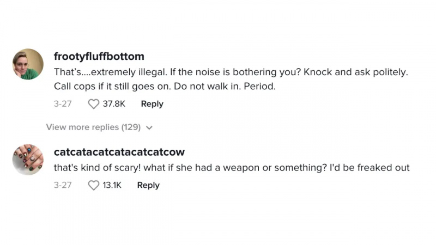The image size is (436, 245).
Task: Visit the catcatacatcatacatcatcow username link
Action: click(x=119, y=152)
